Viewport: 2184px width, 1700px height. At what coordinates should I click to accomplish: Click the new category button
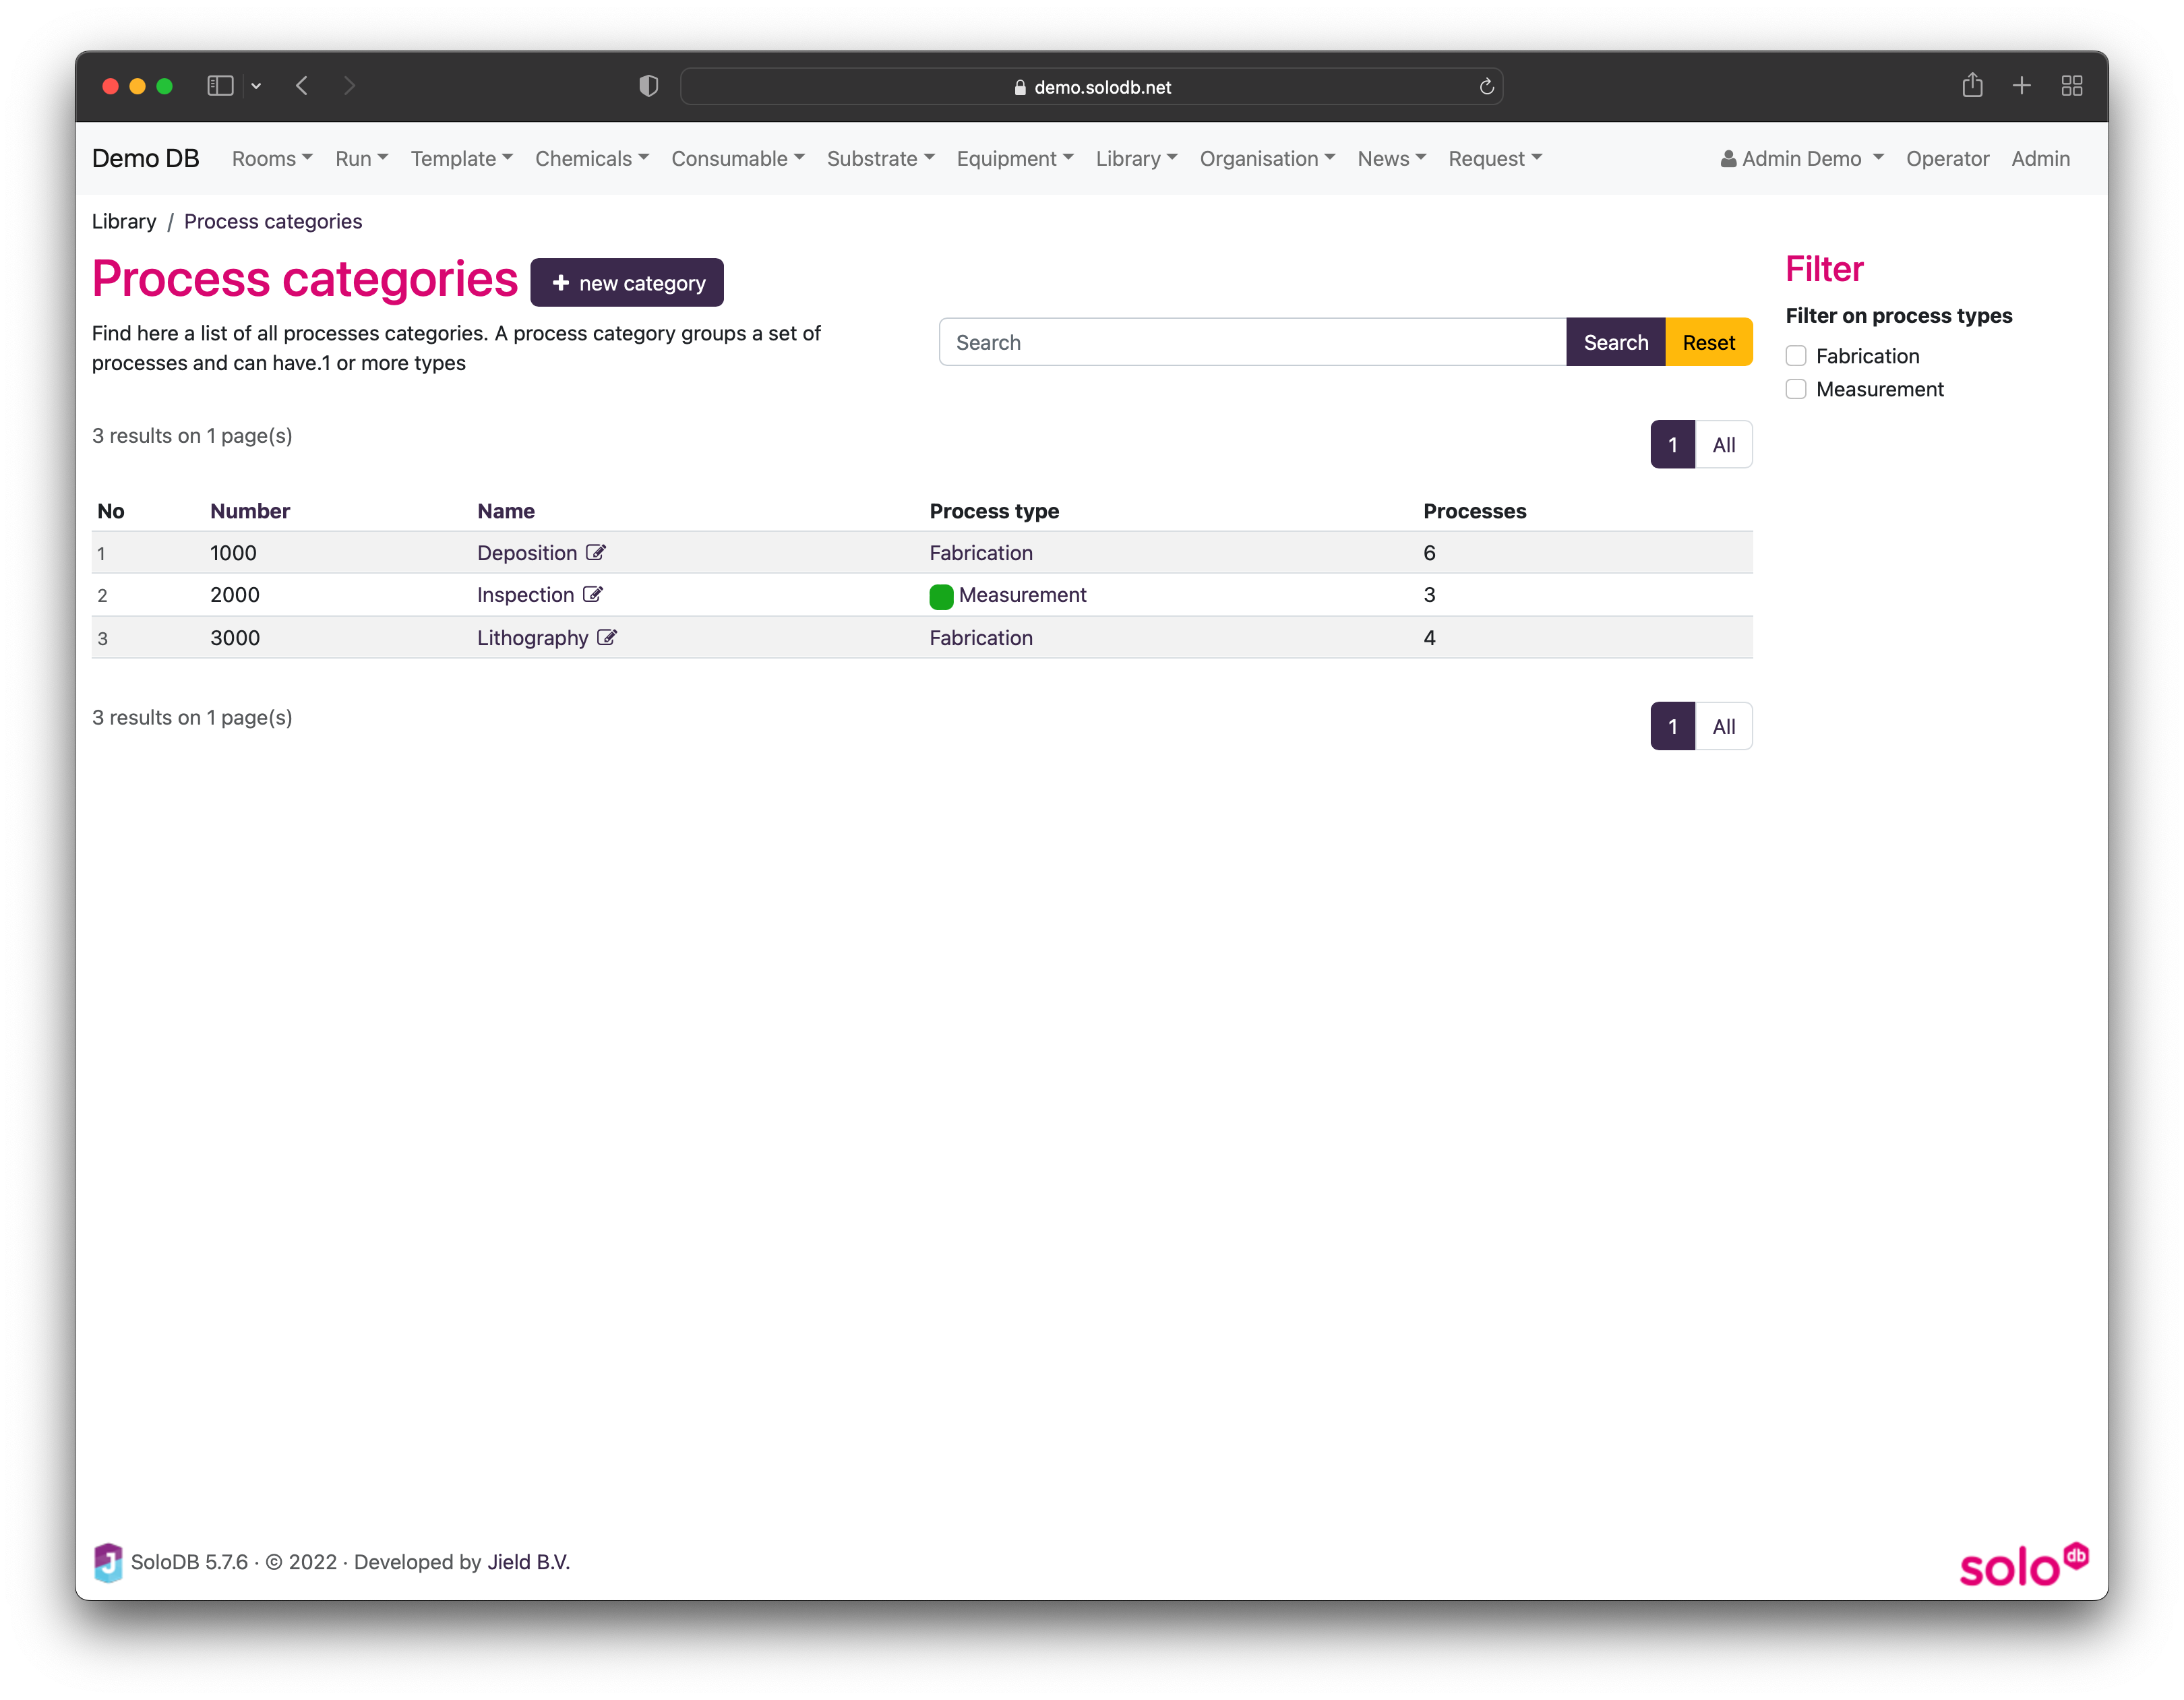[x=628, y=282]
